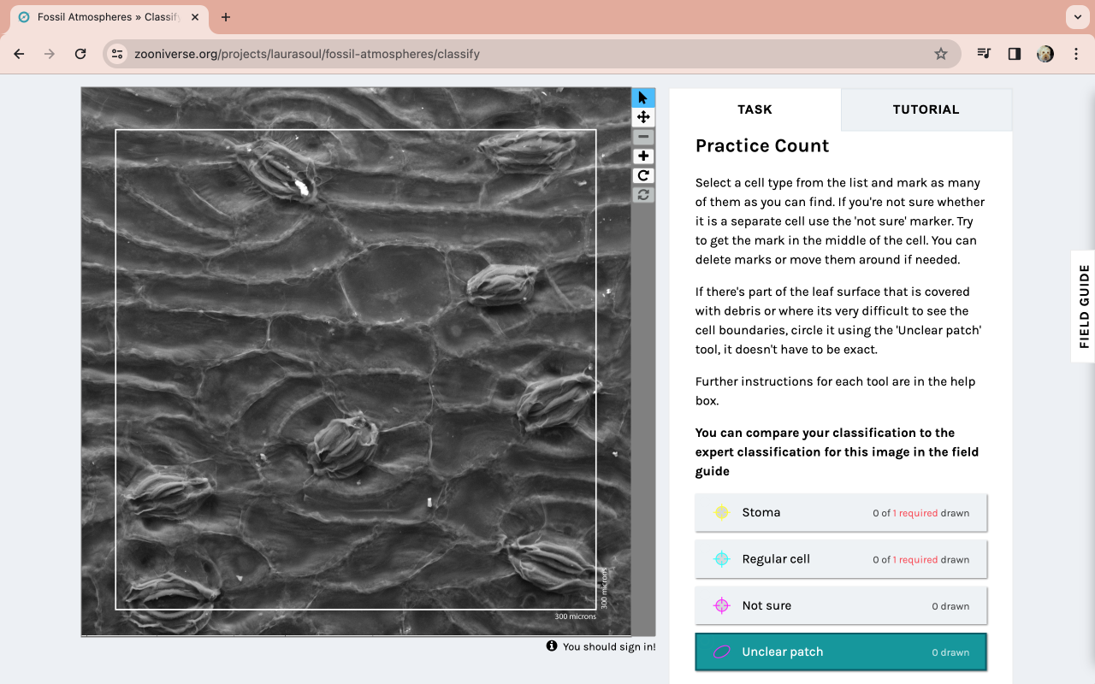1095x684 pixels.
Task: Zoom in with the plus button
Action: pyautogui.click(x=643, y=156)
